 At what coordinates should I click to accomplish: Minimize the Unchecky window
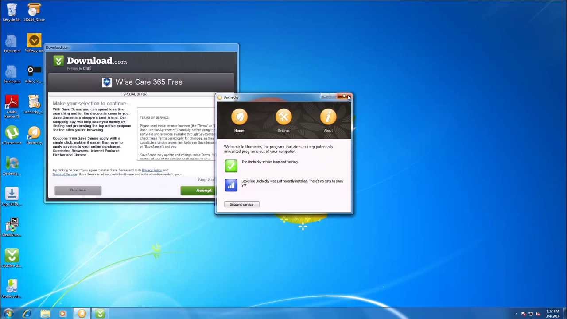point(325,97)
